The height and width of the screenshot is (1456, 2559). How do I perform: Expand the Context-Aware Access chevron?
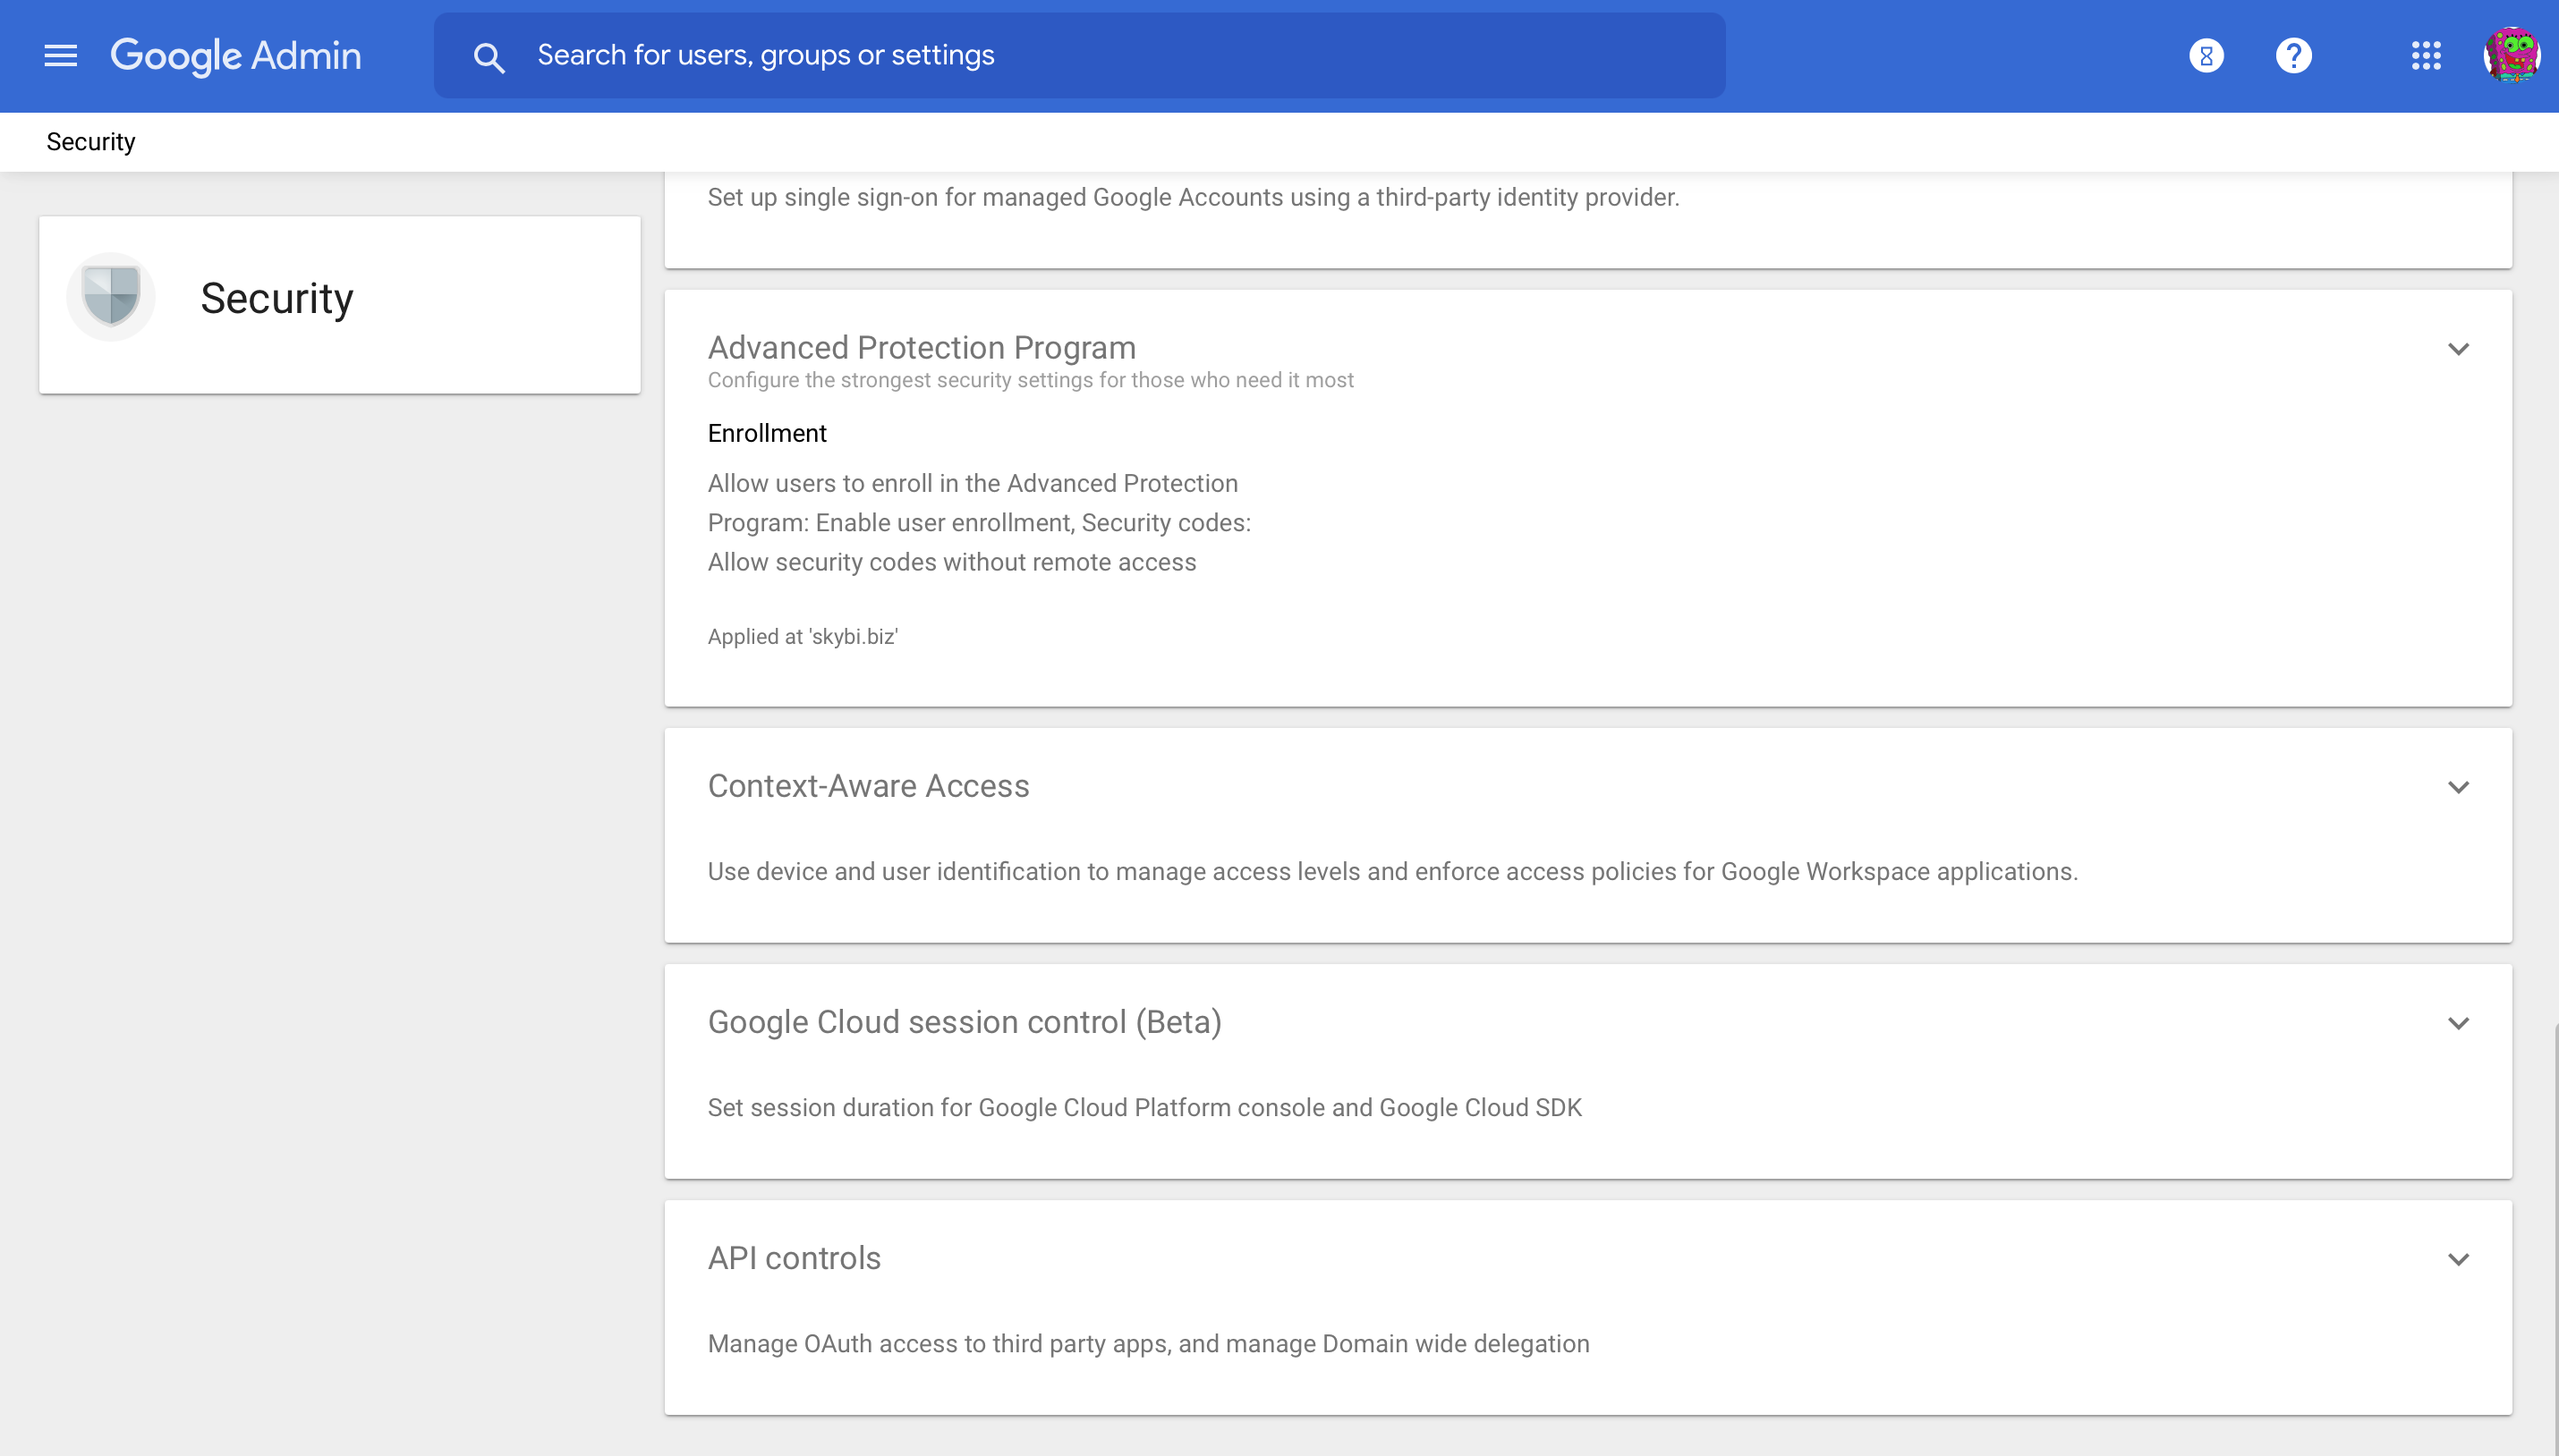click(x=2458, y=787)
